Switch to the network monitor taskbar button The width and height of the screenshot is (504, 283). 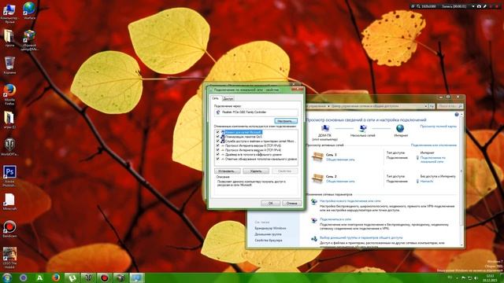pyautogui.click(x=137, y=277)
